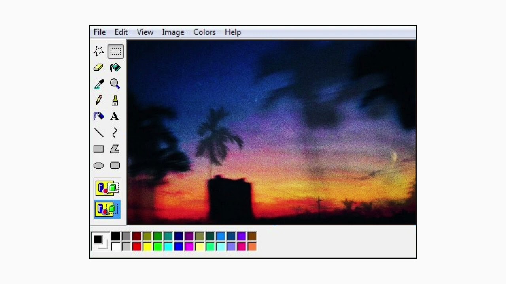Select the hot pink swatch

[x=242, y=247]
